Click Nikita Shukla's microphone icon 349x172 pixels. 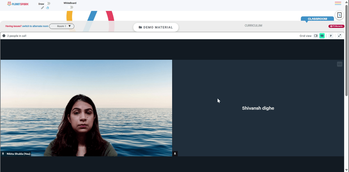coord(3,154)
